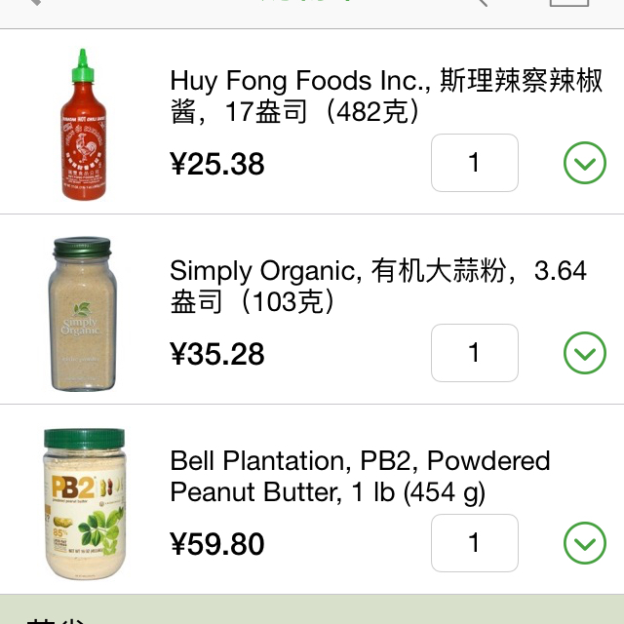Expand options for PB2 Powdered Peanut Butter
Viewport: 624px width, 624px height.
tap(584, 543)
